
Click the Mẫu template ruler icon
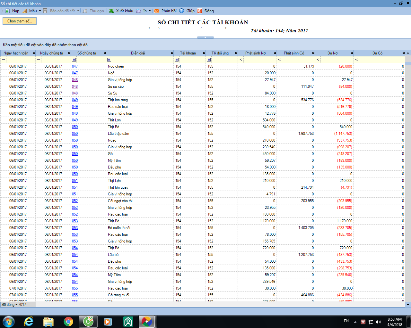point(25,11)
